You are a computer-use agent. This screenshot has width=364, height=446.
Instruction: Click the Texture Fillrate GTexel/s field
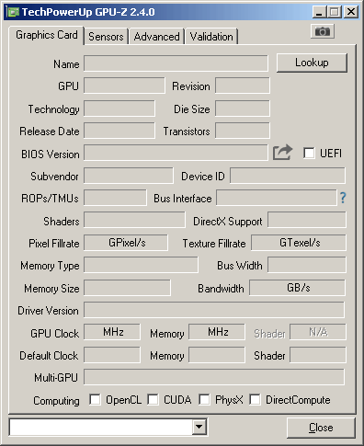(299, 243)
